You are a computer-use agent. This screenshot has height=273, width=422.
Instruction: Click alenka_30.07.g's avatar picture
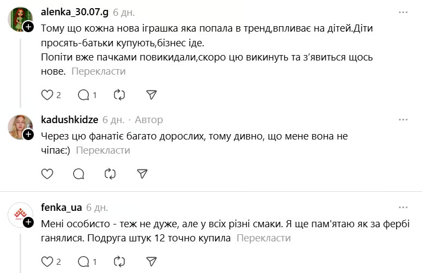20,20
